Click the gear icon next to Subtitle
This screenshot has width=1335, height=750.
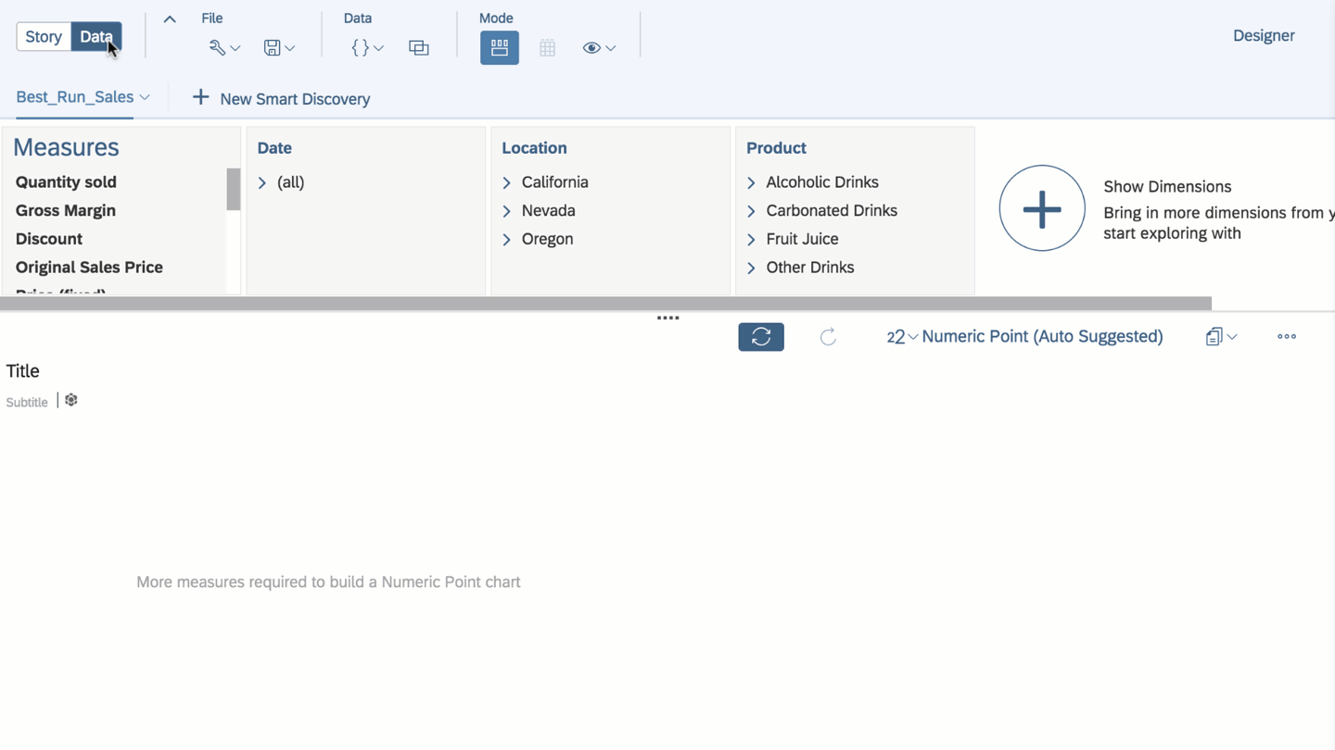coord(70,400)
